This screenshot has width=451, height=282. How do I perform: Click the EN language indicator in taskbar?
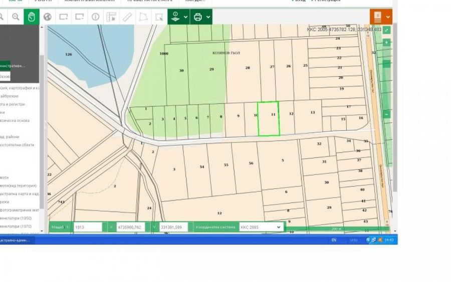click(x=334, y=240)
